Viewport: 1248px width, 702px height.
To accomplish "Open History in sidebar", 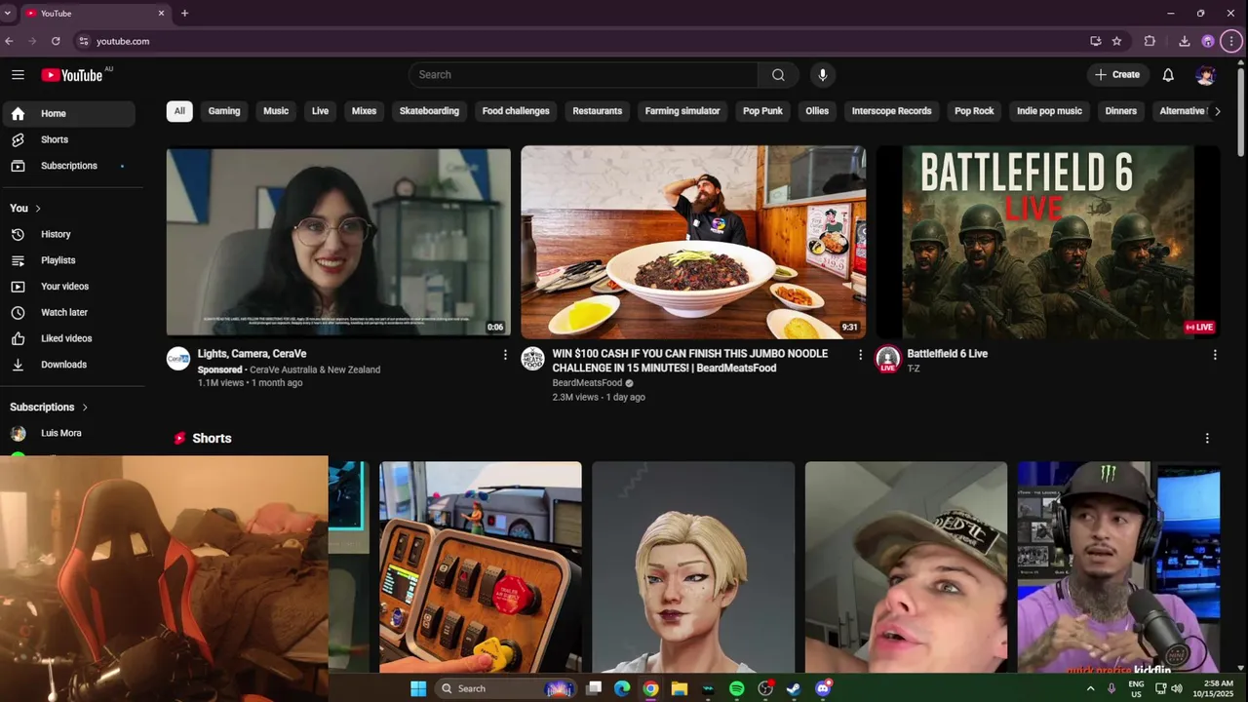I will tap(68, 234).
